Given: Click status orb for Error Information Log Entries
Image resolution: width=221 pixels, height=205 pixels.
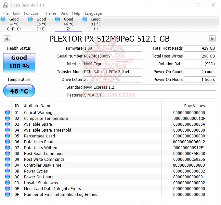Looking at the screenshot, I should pyautogui.click(x=7, y=194).
